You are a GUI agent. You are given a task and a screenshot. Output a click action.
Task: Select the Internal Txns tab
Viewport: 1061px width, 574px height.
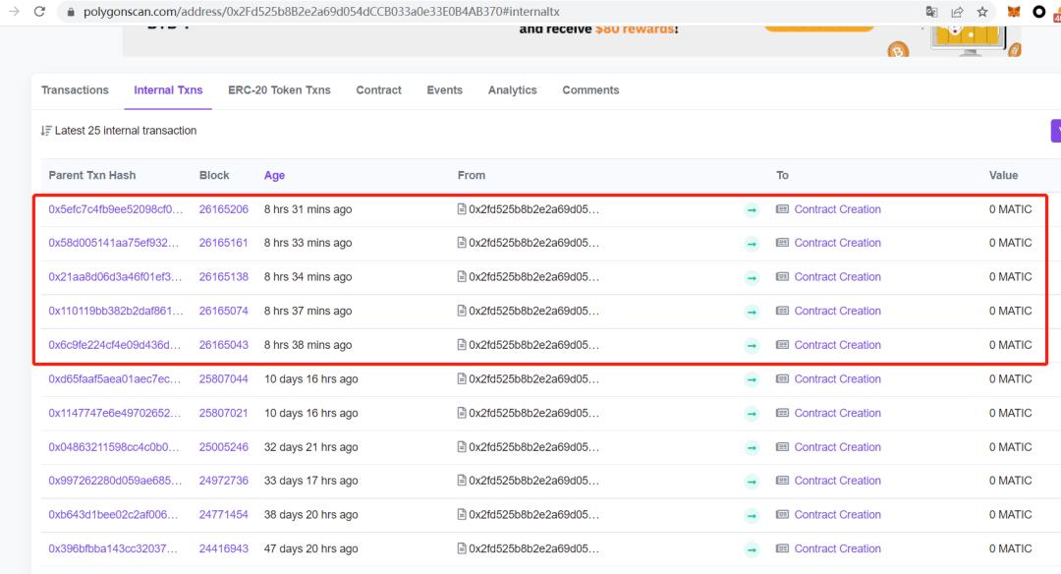[169, 90]
